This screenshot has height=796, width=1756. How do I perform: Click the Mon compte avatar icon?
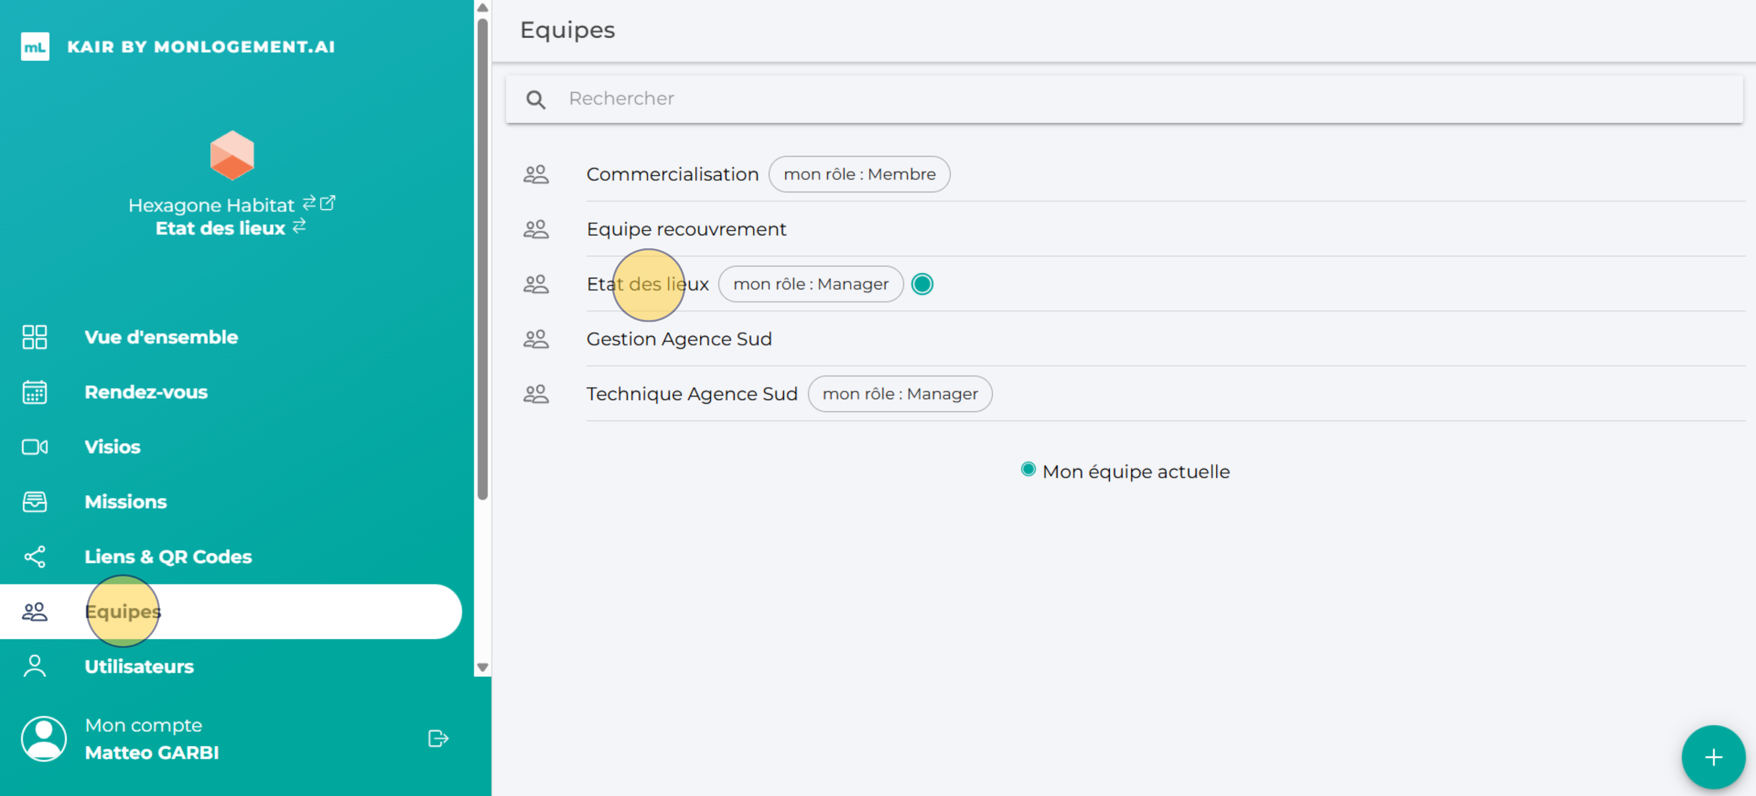tap(44, 738)
